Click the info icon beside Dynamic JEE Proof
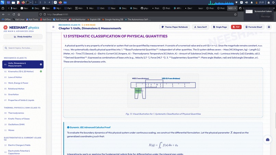Screen dimensions: 276x155 (68, 127)
